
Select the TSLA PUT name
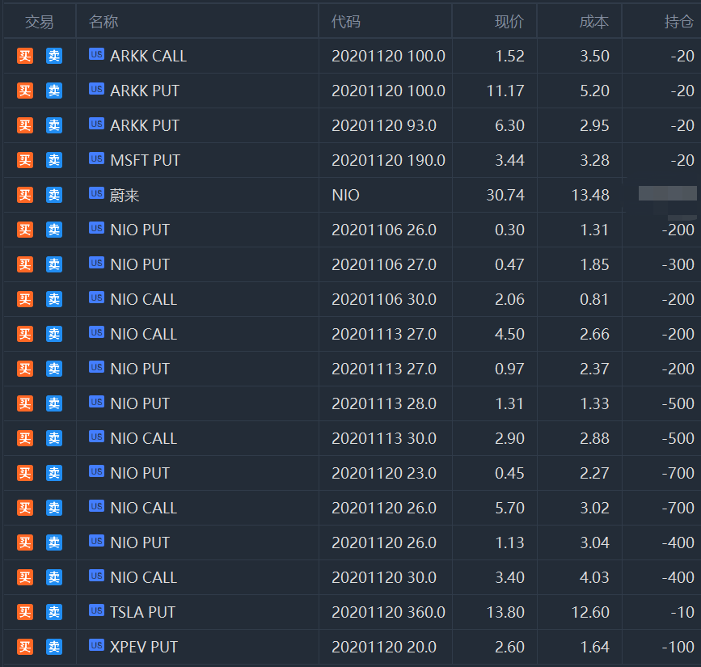142,612
